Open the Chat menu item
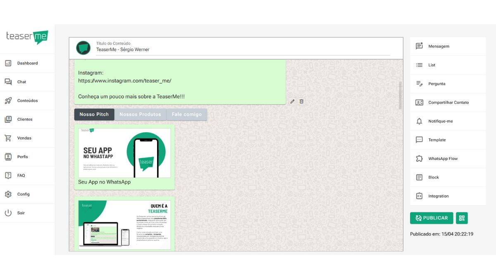This screenshot has height=279, width=496. [27, 82]
